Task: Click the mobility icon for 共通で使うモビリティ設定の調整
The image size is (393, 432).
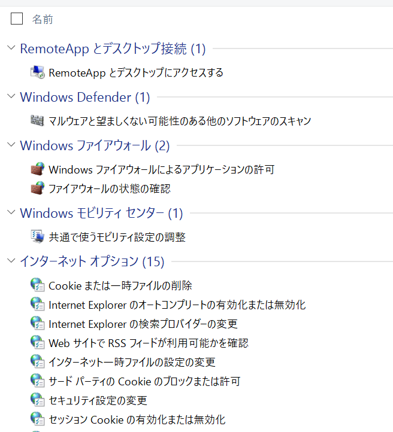Action: coord(38,237)
